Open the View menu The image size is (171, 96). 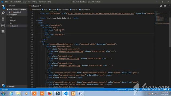(25, 2)
